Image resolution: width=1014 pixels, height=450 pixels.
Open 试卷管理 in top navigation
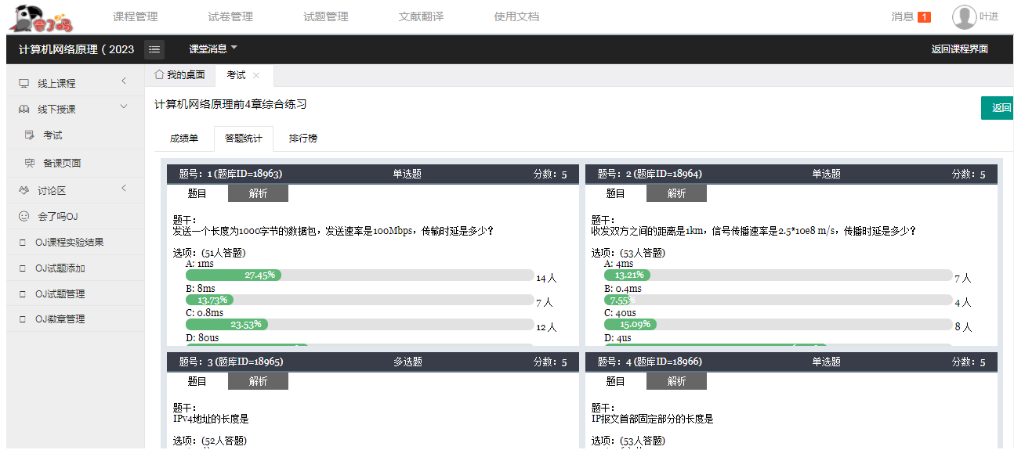[x=230, y=16]
